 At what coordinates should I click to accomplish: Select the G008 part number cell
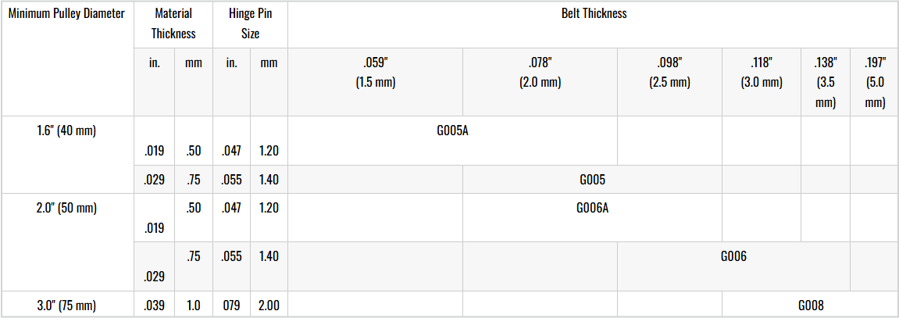tap(811, 305)
